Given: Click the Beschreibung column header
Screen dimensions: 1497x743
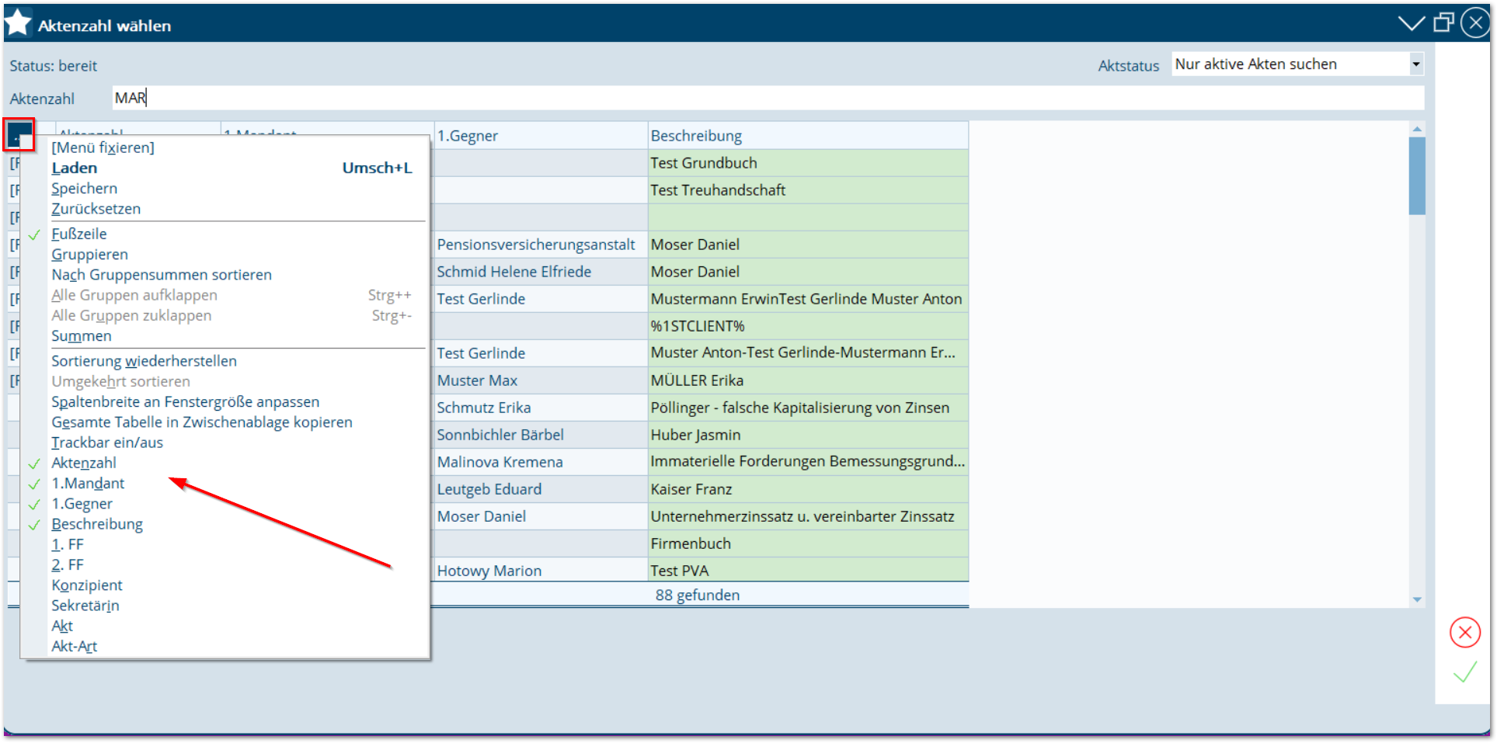Looking at the screenshot, I should pyautogui.click(x=808, y=136).
